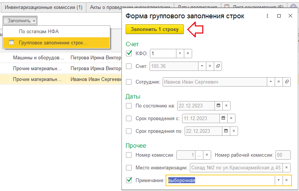Click the table icon beside Групповое заполнение строк
Screen dimensions: 299x191
click(12, 43)
